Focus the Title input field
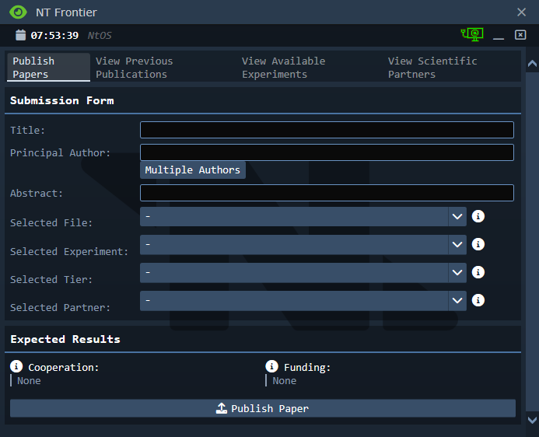This screenshot has width=539, height=437. (327, 130)
